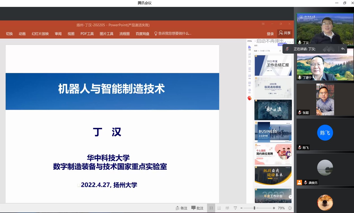This screenshot has width=354, height=213.
Task: Open the 幻灯片放映 ribbon tab
Action: point(40,34)
